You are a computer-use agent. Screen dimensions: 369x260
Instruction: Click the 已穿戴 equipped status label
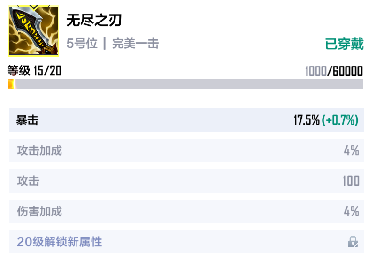(x=344, y=44)
